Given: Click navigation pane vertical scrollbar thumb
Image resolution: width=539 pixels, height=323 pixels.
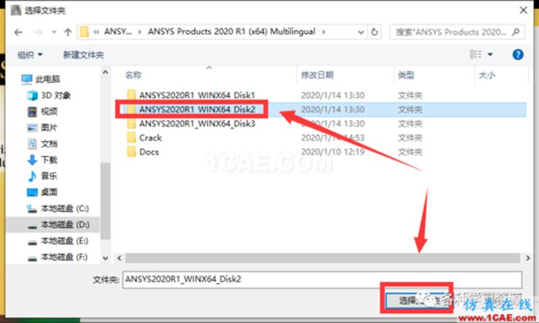Looking at the screenshot, I should click(105, 201).
